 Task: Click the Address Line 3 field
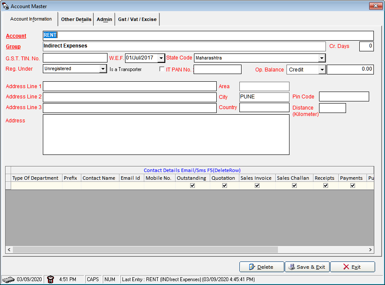[130, 108]
